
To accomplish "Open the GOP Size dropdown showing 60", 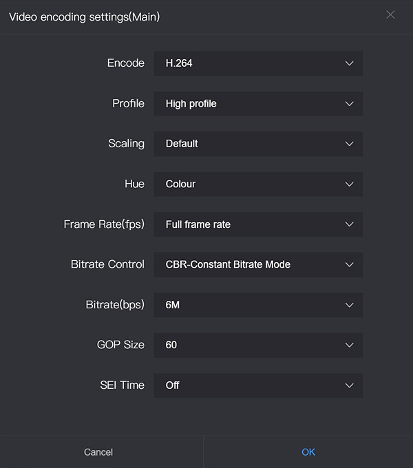I will [x=257, y=345].
